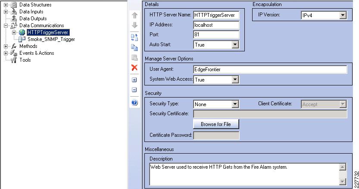
Task: Click the Smoke_SNMP_Trigger icon
Action: 22,39
